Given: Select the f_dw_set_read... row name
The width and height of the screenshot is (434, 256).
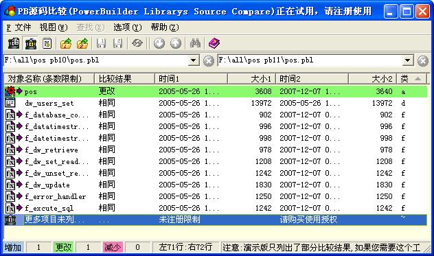Looking at the screenshot, I should click(x=56, y=161).
